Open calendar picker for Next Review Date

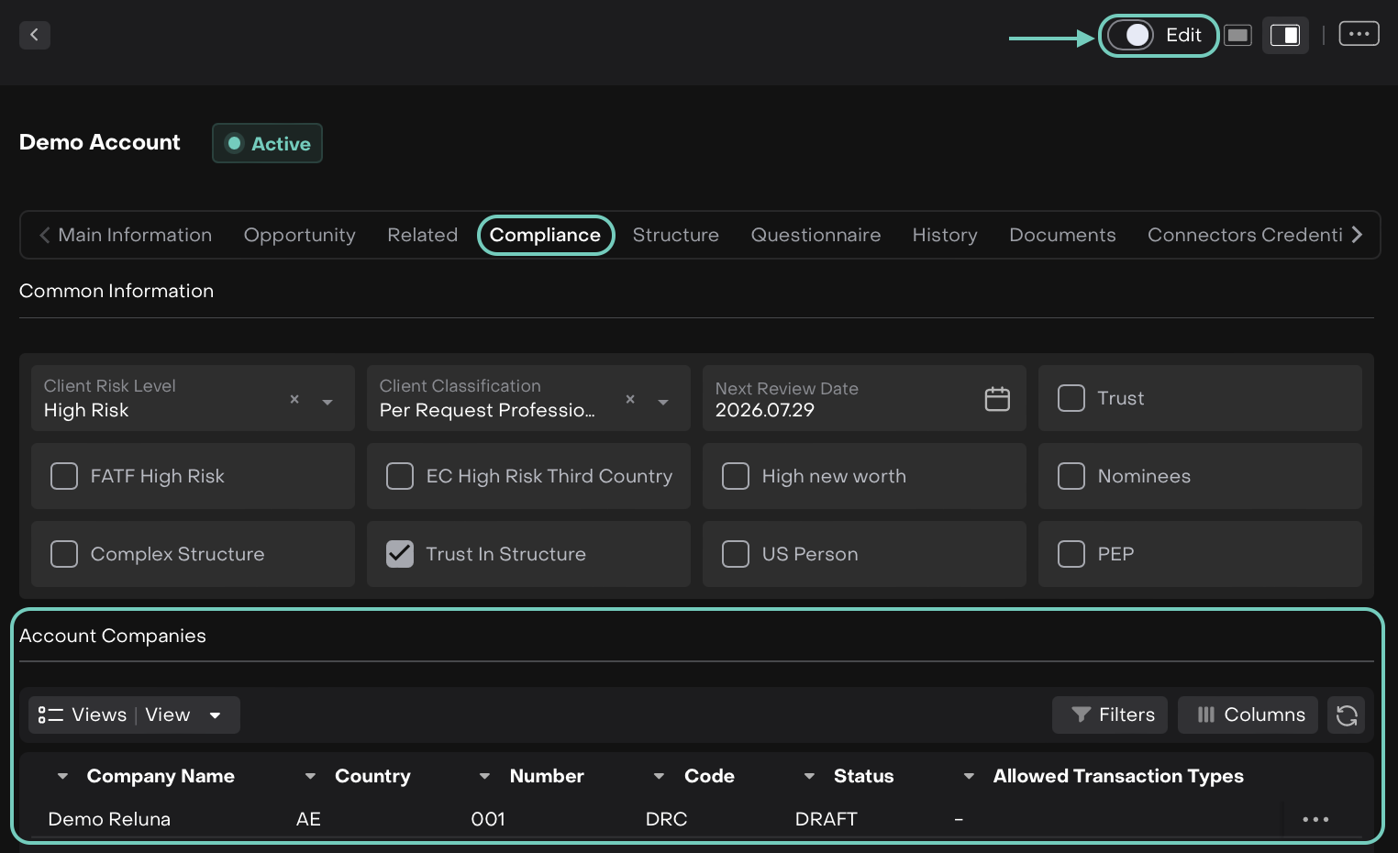click(997, 399)
